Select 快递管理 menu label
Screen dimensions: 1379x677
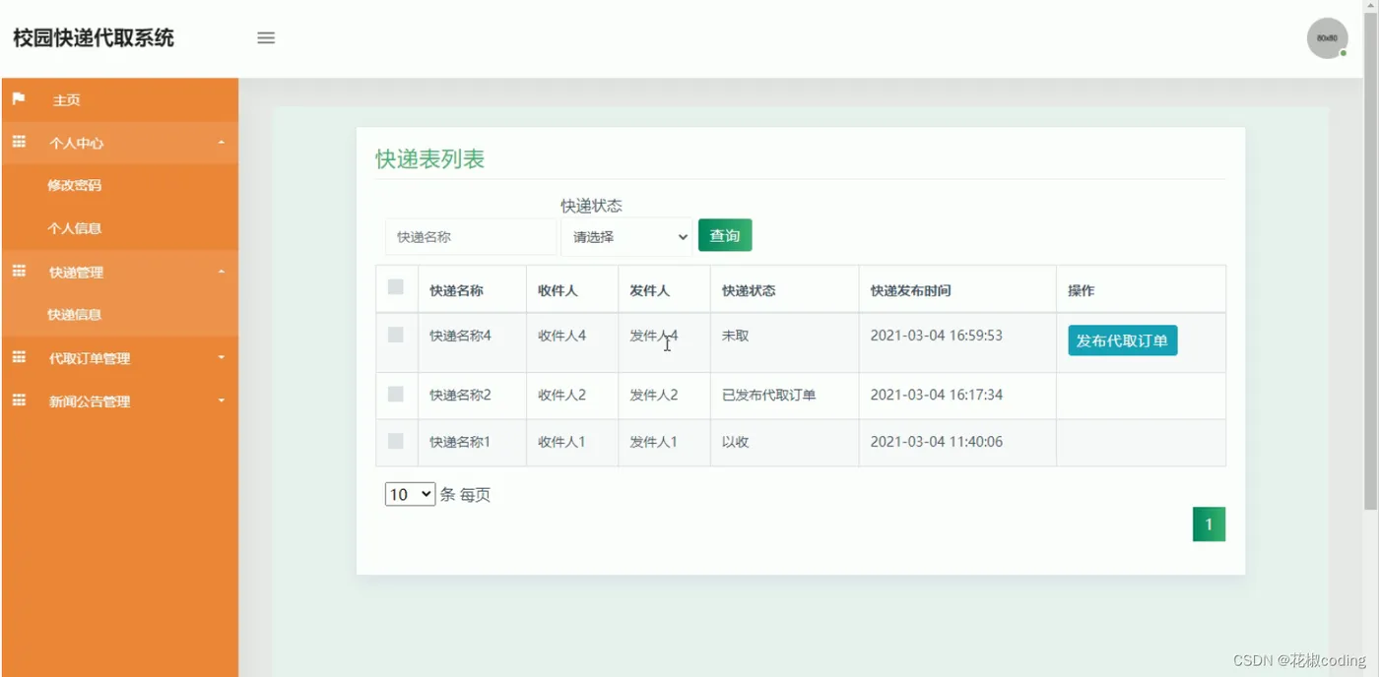click(76, 273)
